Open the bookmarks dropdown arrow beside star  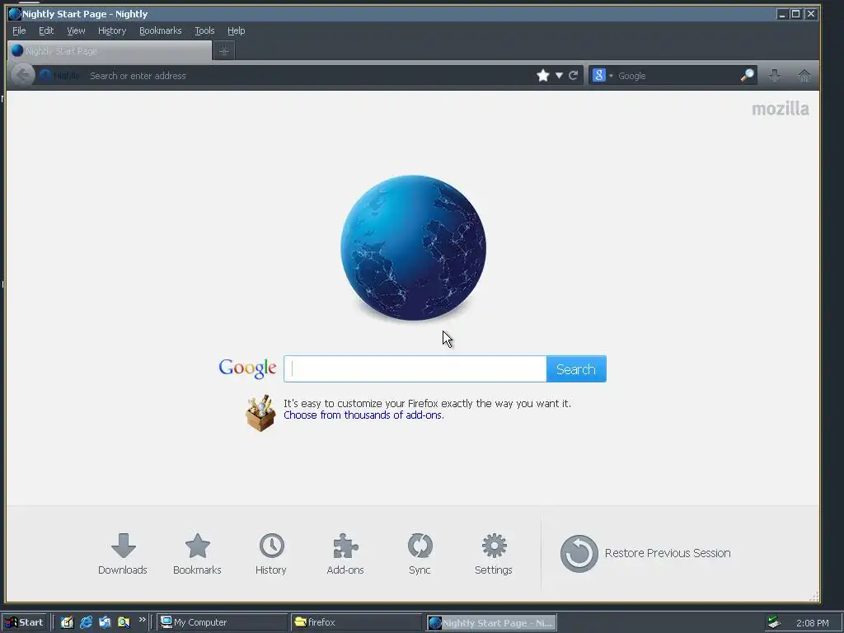(x=560, y=75)
